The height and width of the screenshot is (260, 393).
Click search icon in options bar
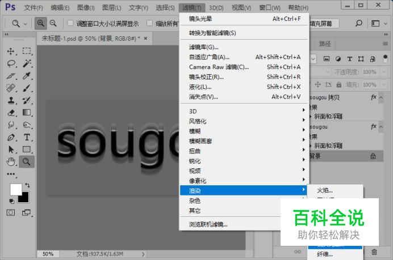pyautogui.click(x=359, y=23)
